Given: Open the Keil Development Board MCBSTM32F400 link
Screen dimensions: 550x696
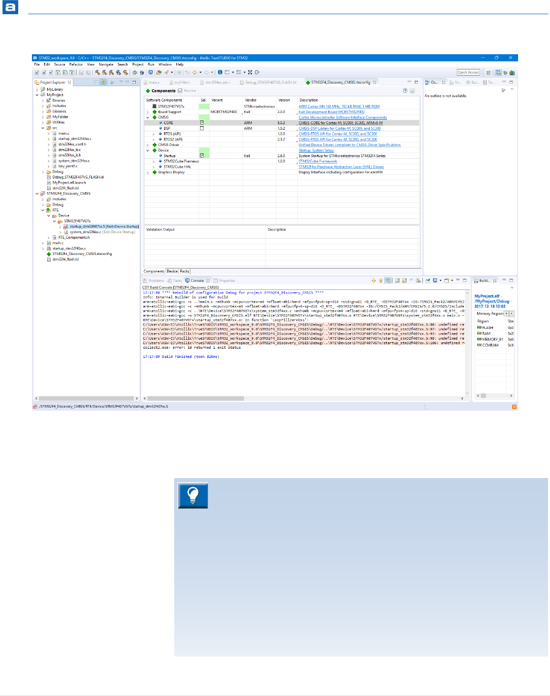Looking at the screenshot, I should pos(331,112).
